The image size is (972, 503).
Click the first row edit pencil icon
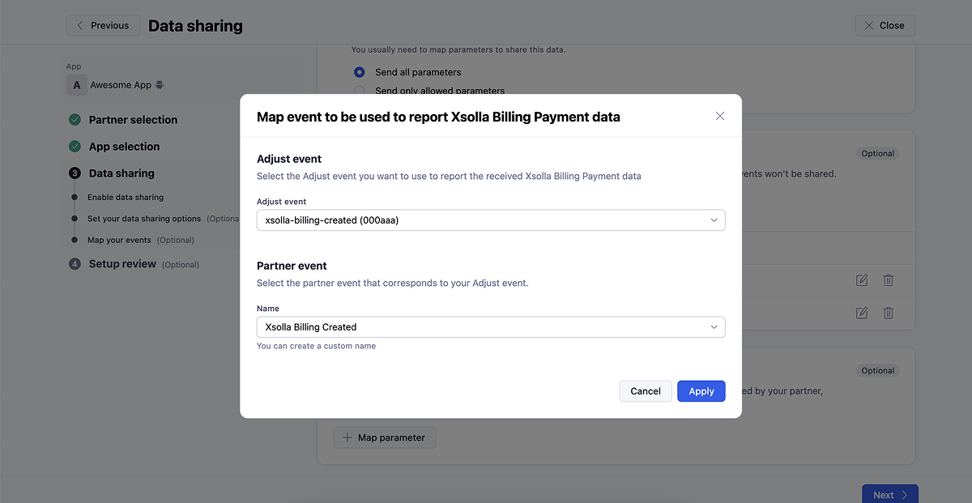[x=862, y=280]
